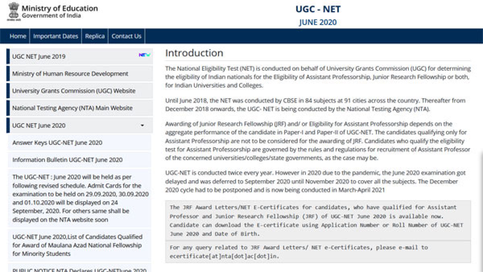Open Important Dates in the navigation bar
Image resolution: width=483 pixels, height=272 pixels.
56,36
